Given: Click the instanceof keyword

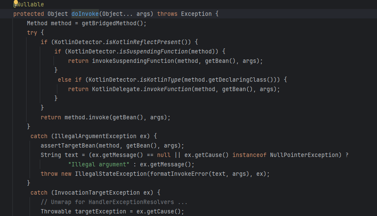Looking at the screenshot, I should (249, 155).
